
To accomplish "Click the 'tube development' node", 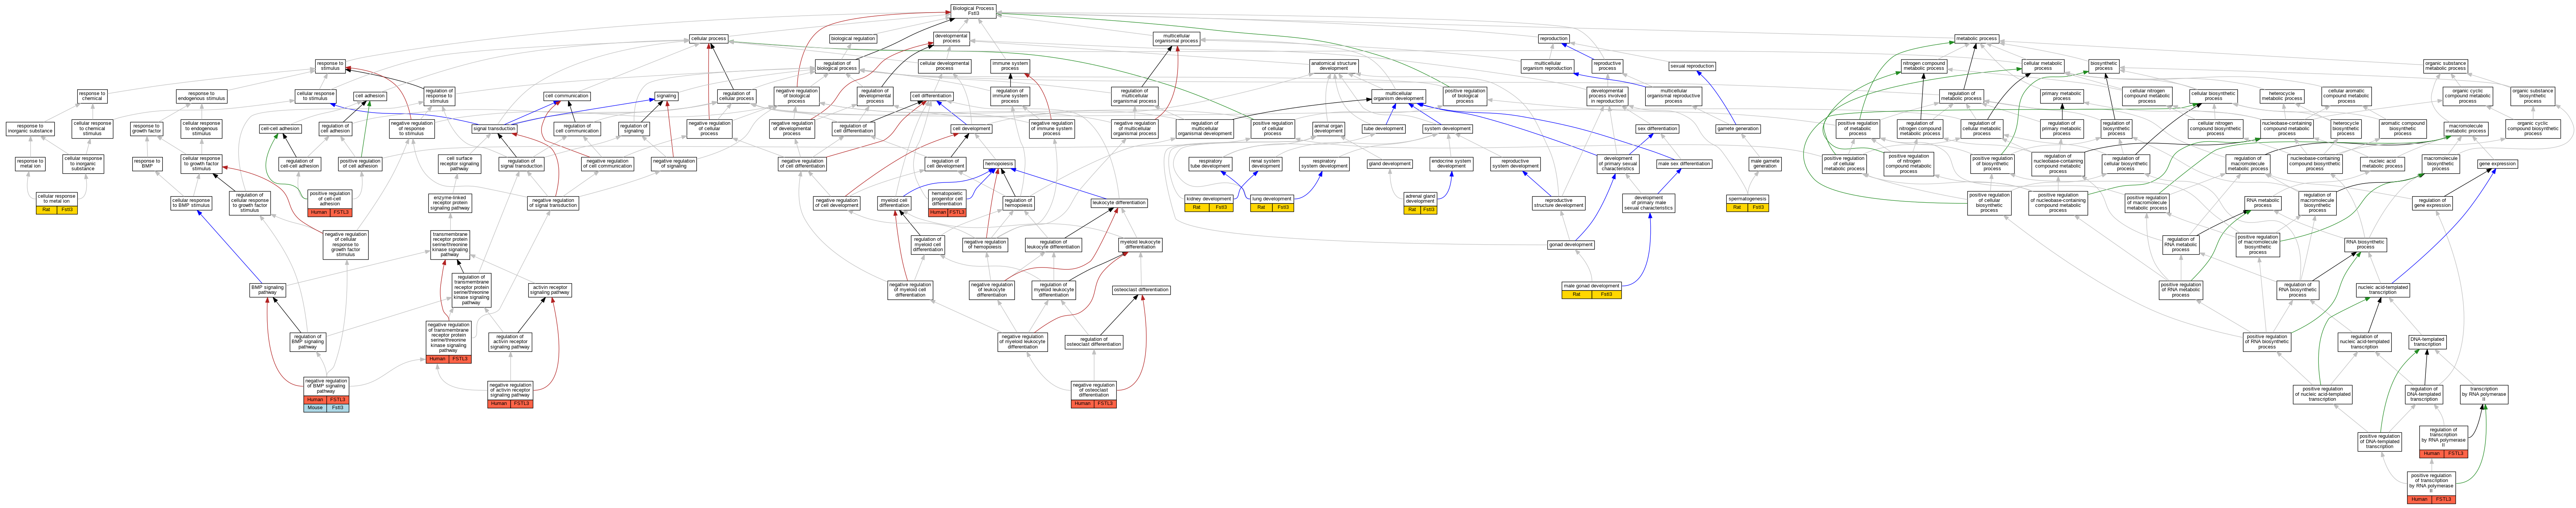I will pyautogui.click(x=1383, y=129).
